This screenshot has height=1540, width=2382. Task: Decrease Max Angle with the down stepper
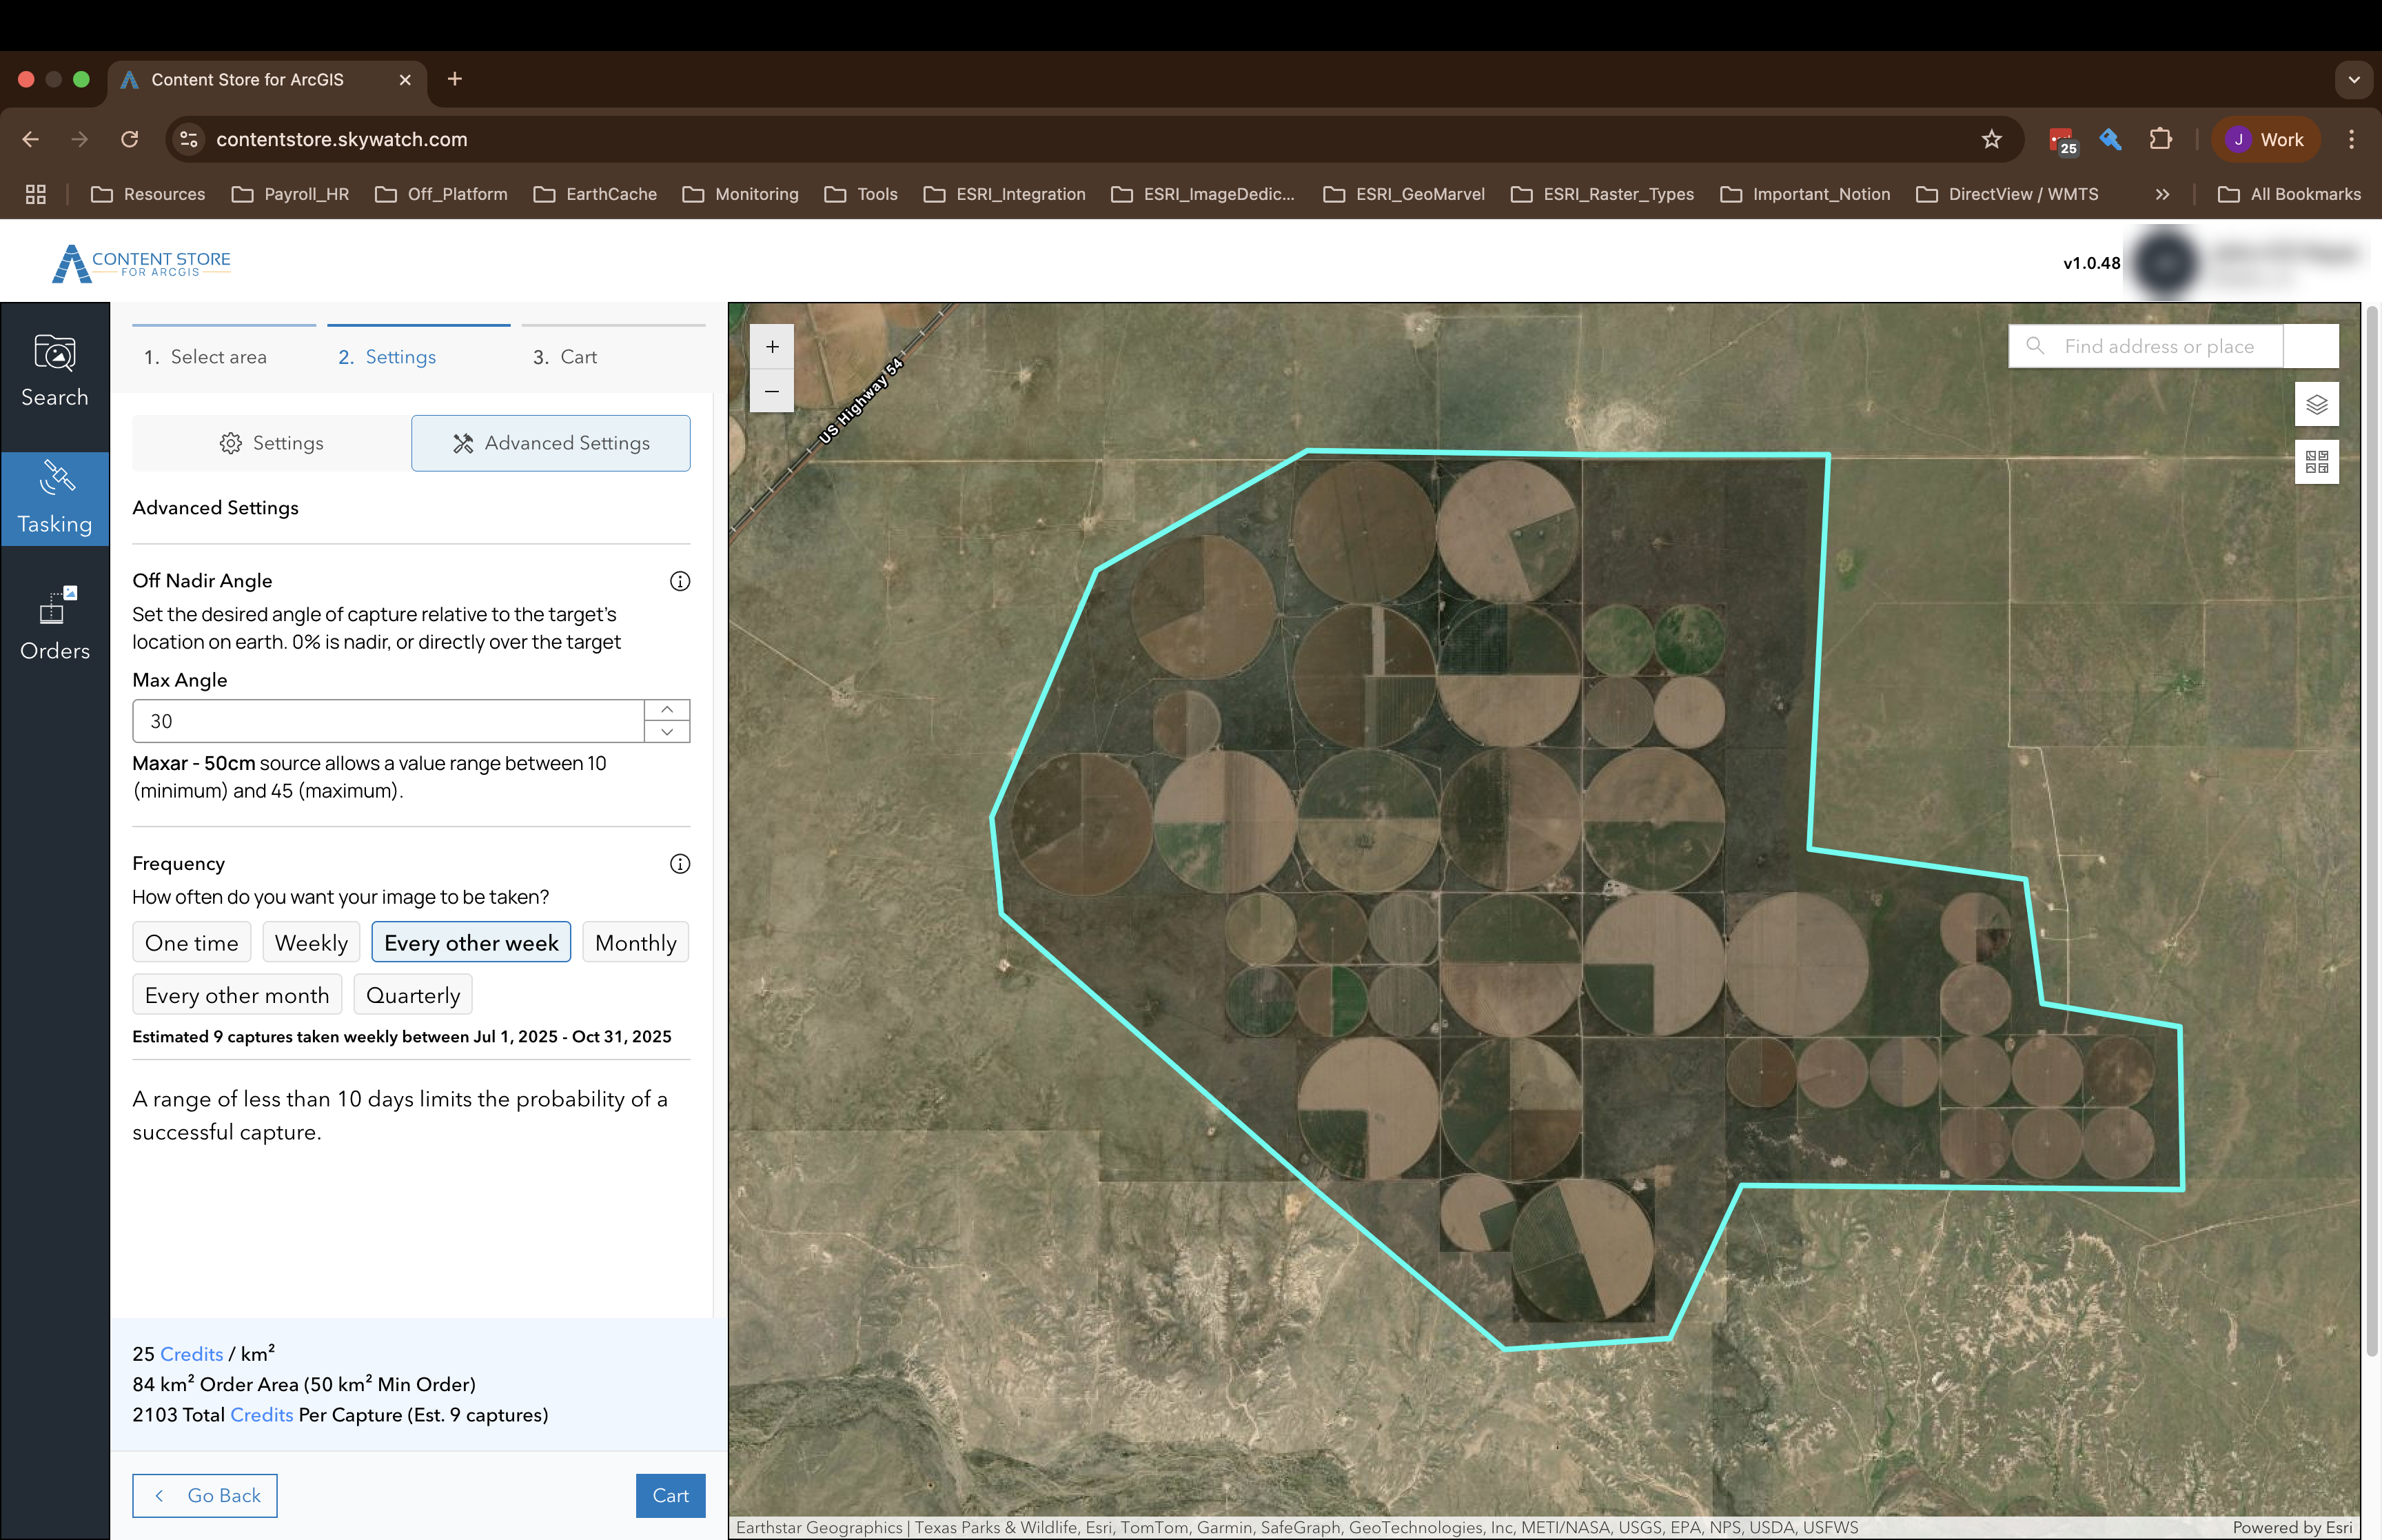click(666, 732)
